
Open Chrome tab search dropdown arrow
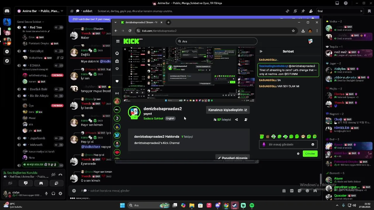click(x=115, y=22)
